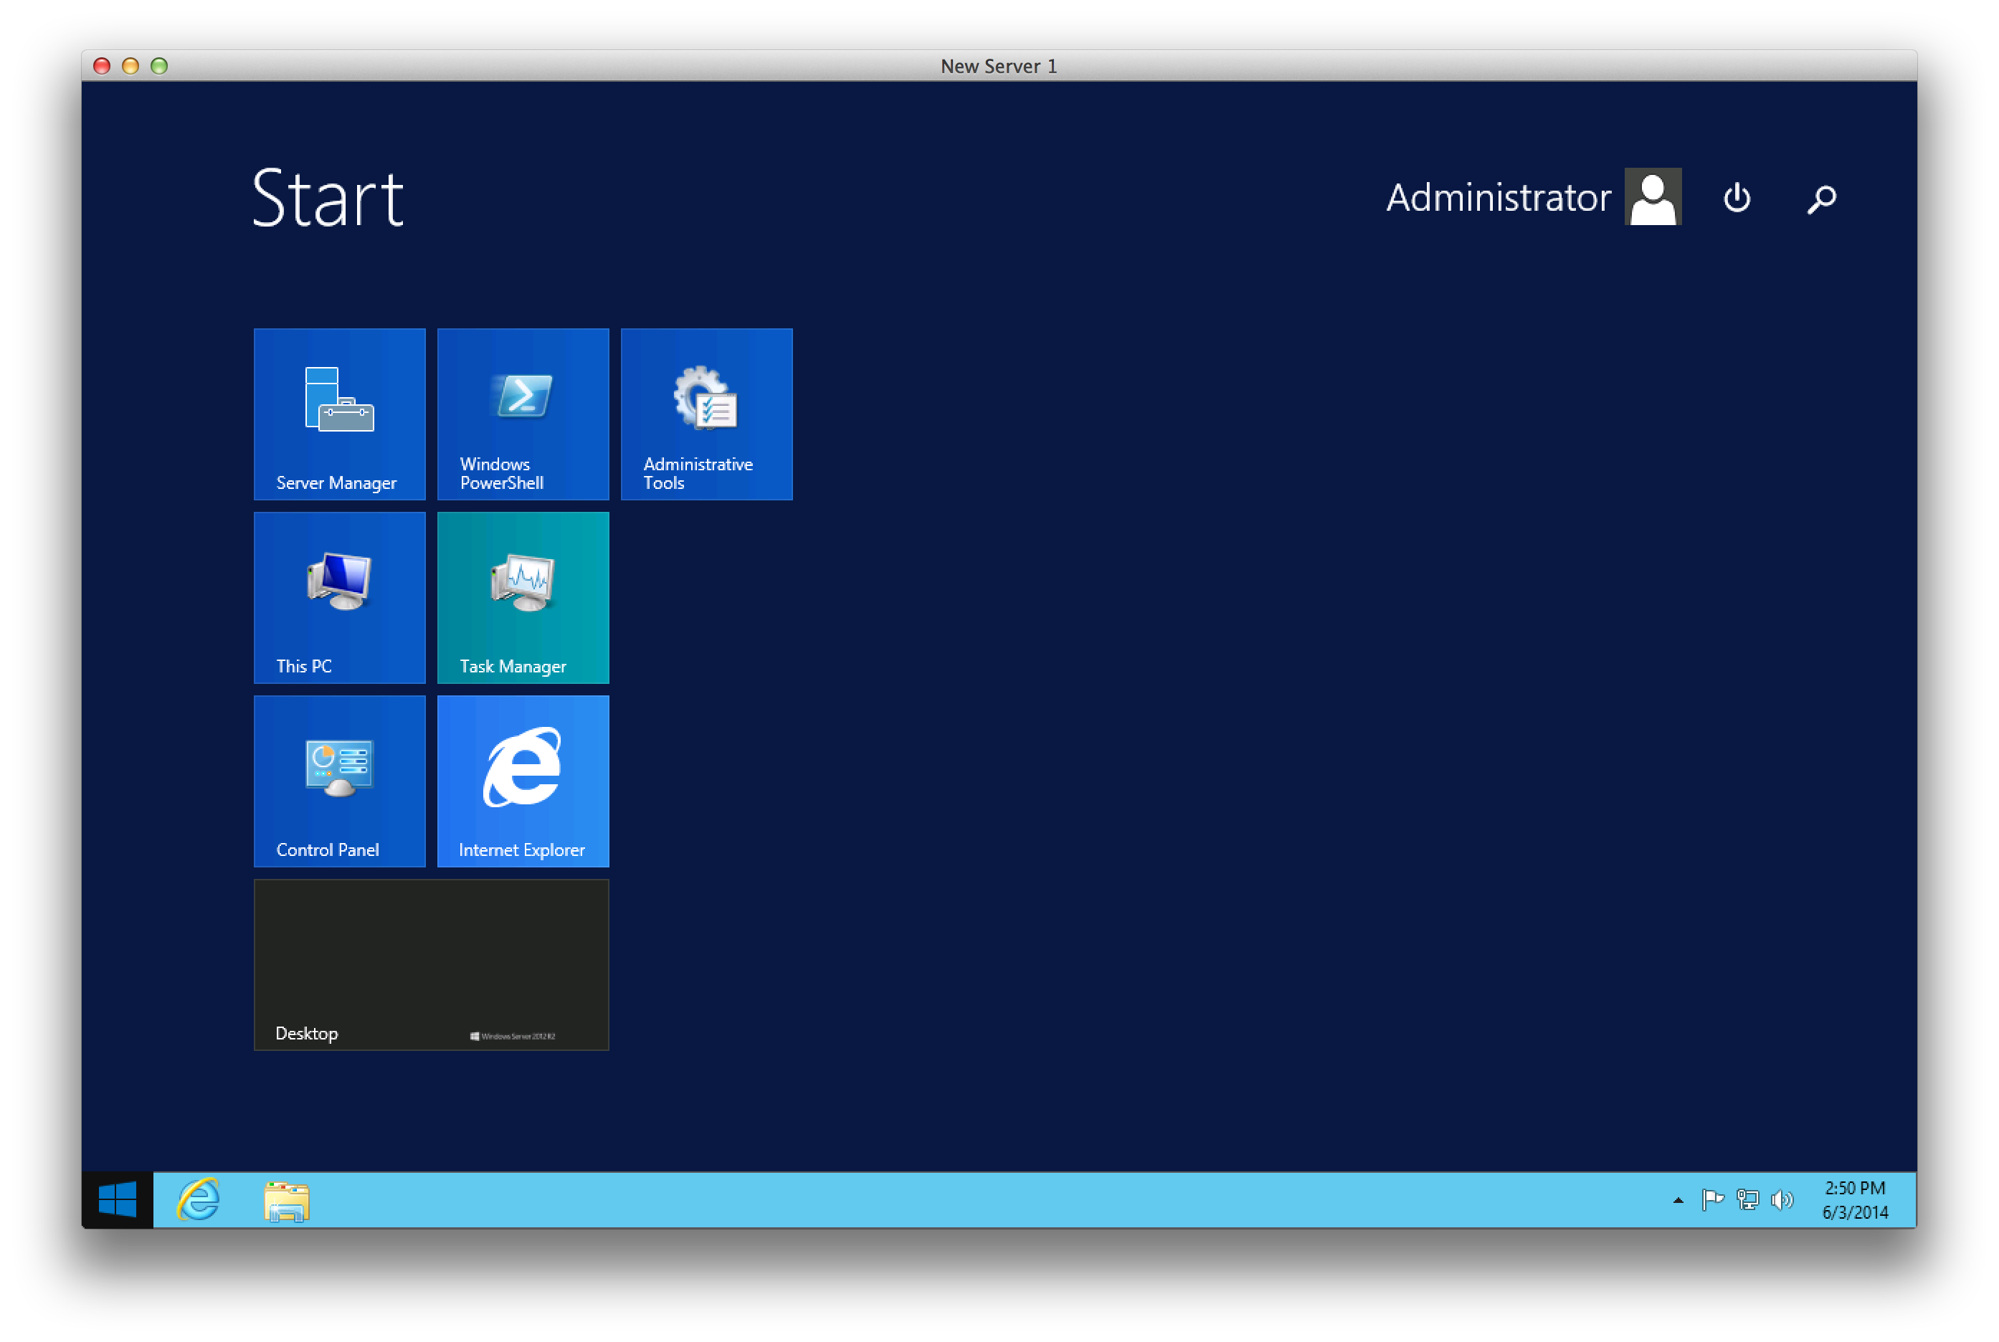Open the search magnifier icon

coord(1821,199)
